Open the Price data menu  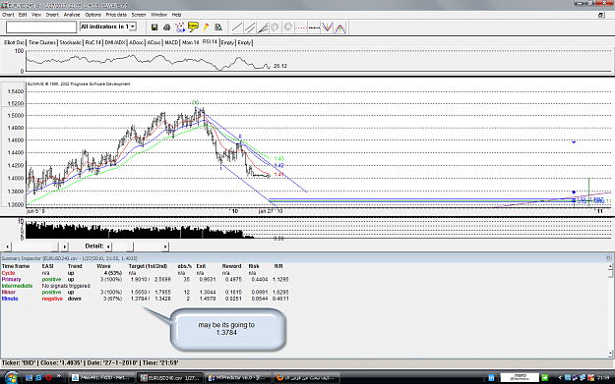pos(116,15)
